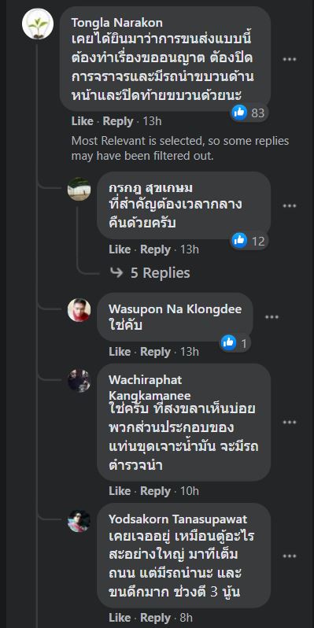Expand the 5 Replies thread

(150, 273)
